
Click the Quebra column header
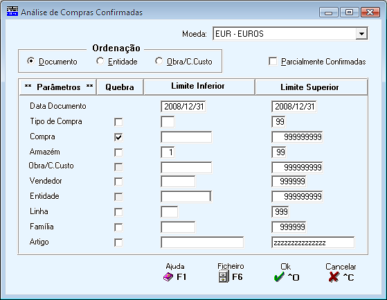pyautogui.click(x=120, y=87)
